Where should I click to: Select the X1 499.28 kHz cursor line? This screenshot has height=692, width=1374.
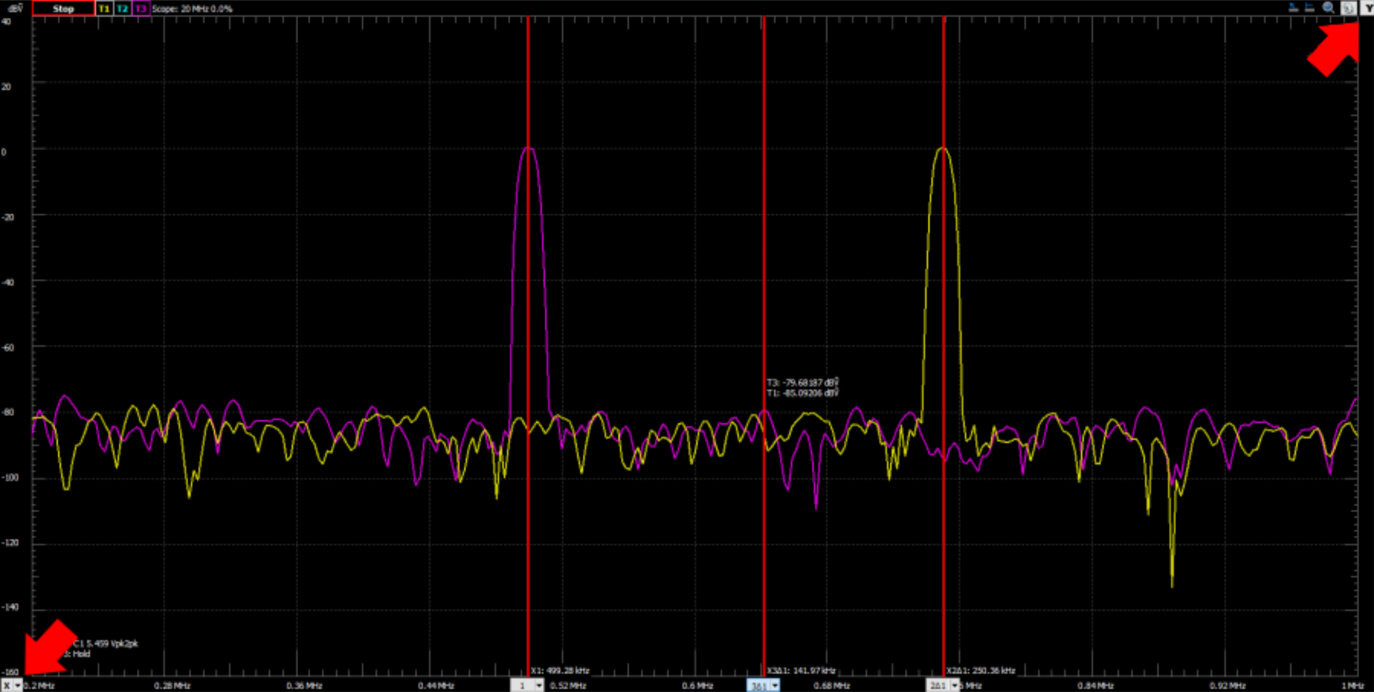pos(528,347)
